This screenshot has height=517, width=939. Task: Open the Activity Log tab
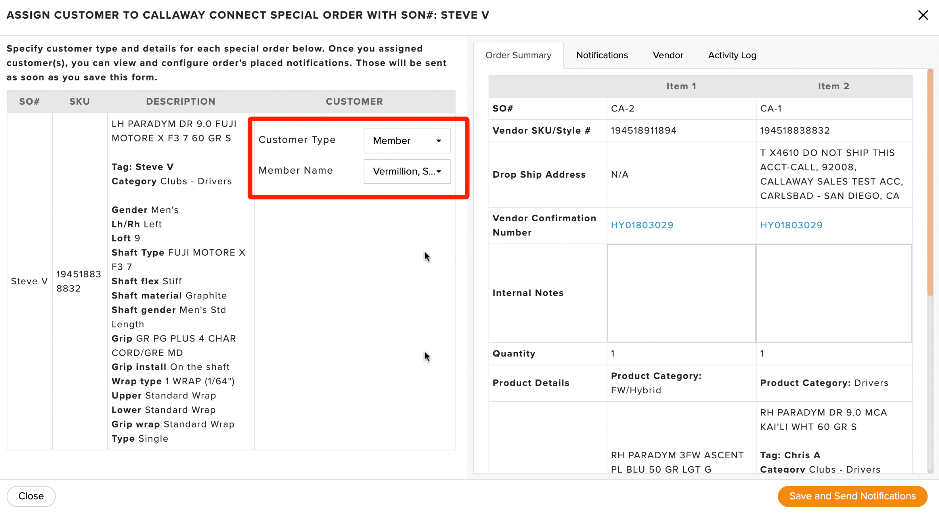(x=732, y=55)
